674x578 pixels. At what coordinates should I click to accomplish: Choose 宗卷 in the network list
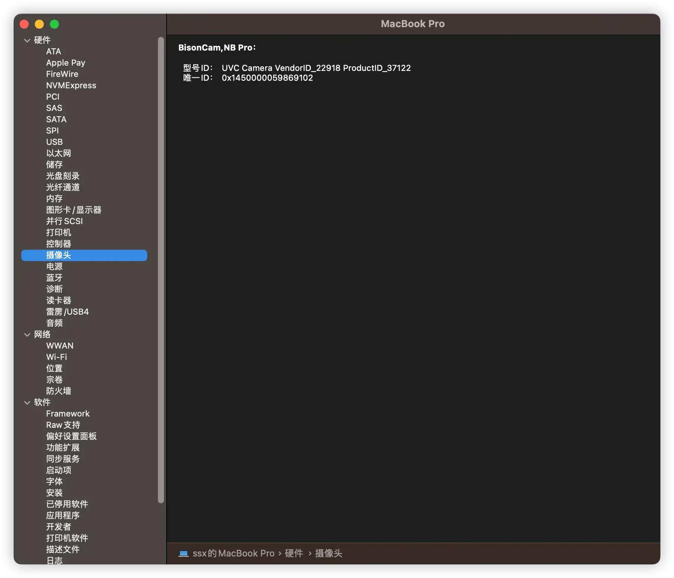click(x=54, y=380)
